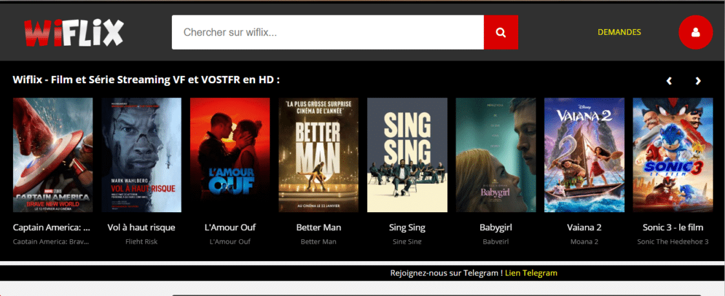Viewport: 725px width, 296px height.
Task: Click the Better Man title link
Action: click(319, 228)
